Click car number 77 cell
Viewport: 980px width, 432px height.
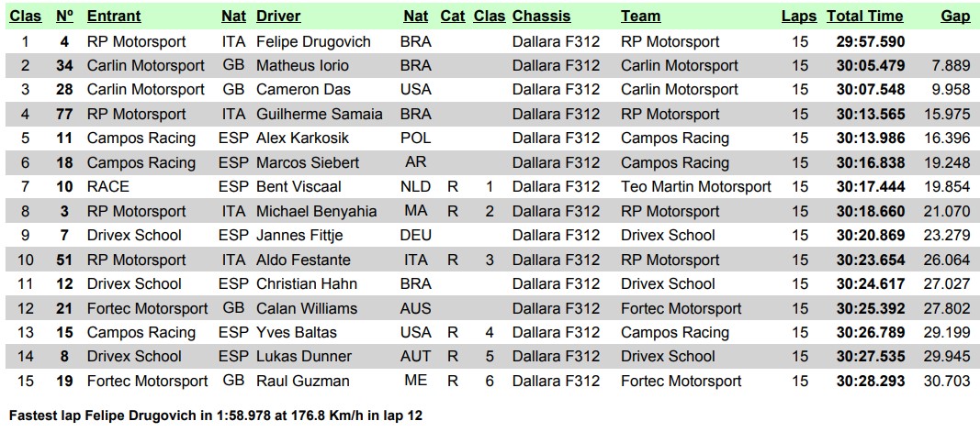64,115
